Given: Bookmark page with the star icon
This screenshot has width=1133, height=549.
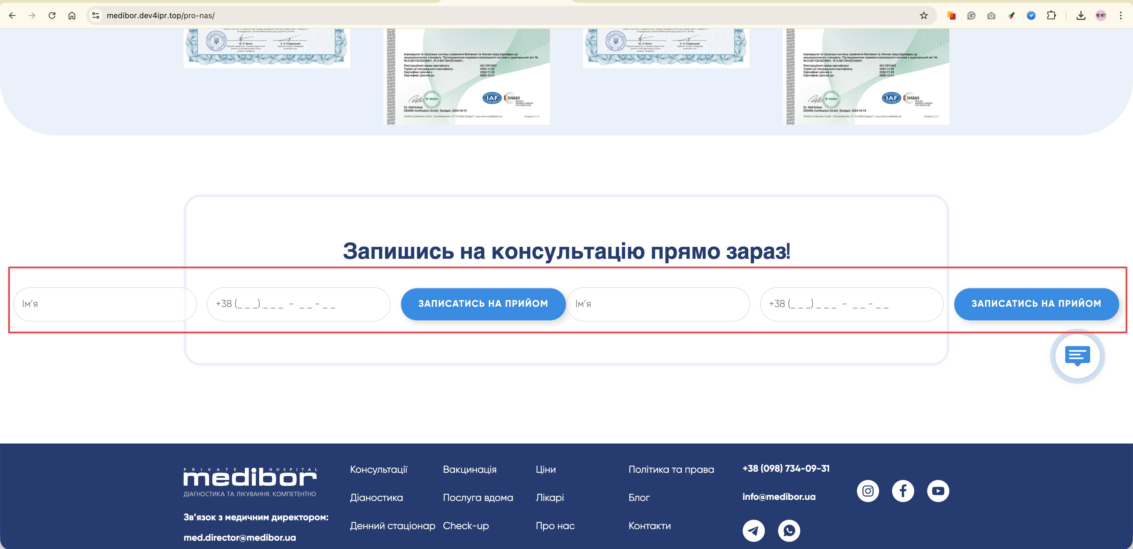Looking at the screenshot, I should [x=924, y=16].
